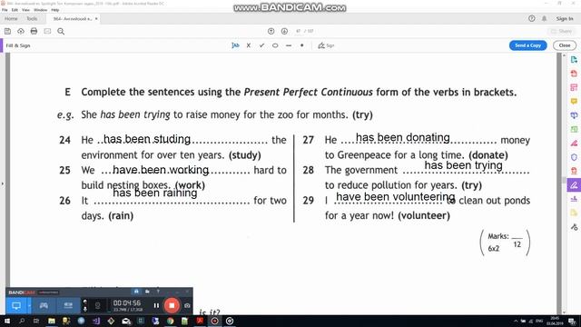
Task: Switch to the Home tab
Action: (x=11, y=18)
